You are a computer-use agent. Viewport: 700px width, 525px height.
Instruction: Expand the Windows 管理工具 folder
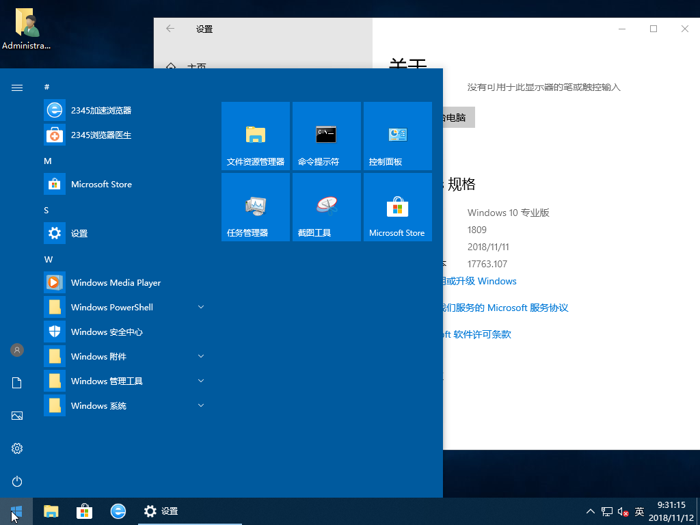[x=201, y=381]
